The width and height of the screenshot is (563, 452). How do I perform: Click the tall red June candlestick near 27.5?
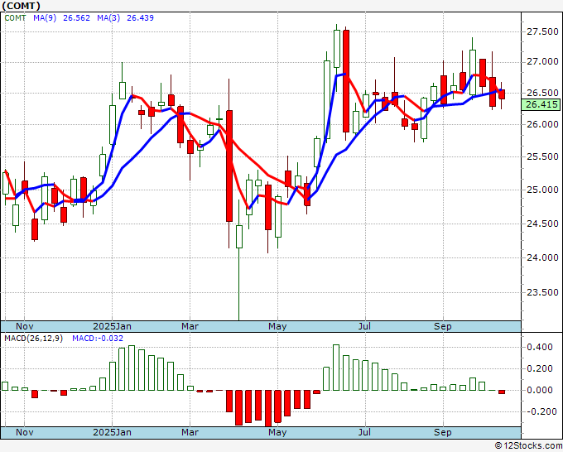click(346, 81)
